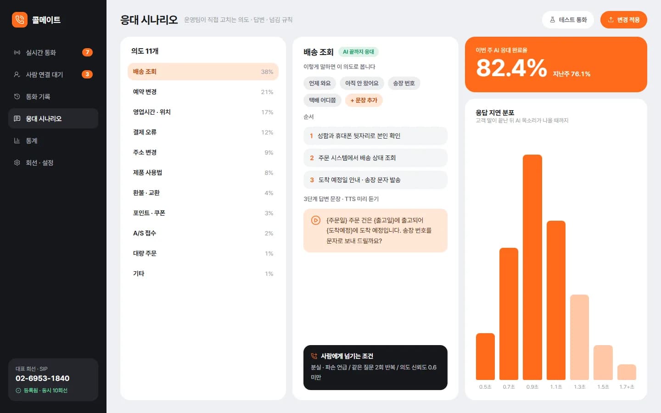Start a 테스트 통화

point(568,20)
